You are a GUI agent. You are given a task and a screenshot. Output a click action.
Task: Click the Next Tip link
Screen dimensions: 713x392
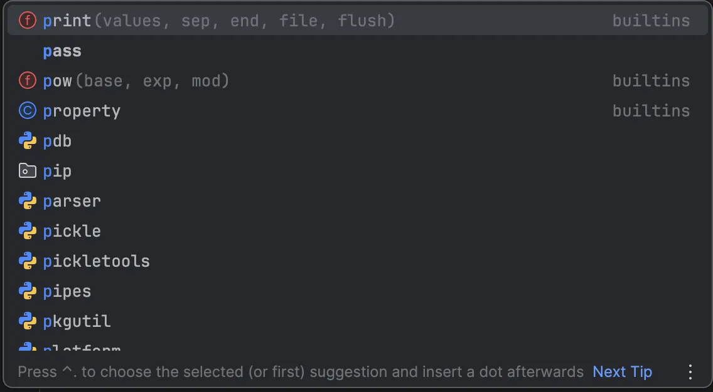coord(622,371)
